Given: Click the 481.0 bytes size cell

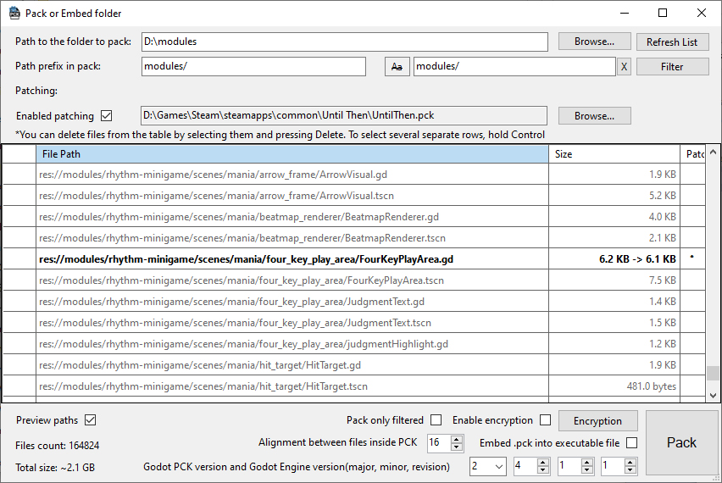Looking at the screenshot, I should pos(614,386).
